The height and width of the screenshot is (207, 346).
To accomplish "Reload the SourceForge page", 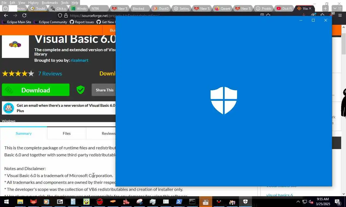I will (24, 15).
